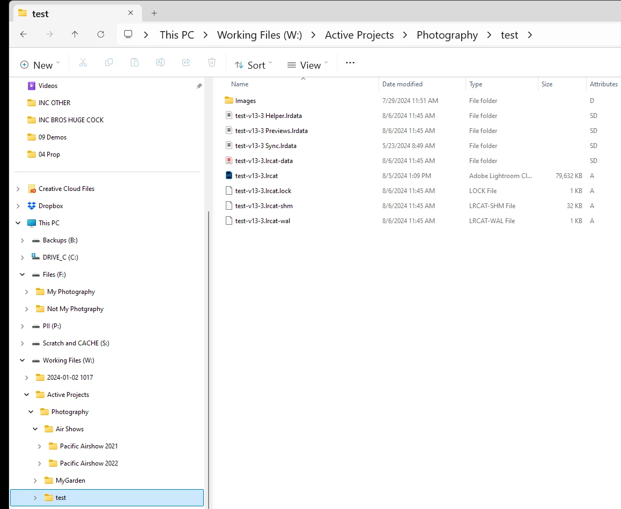
Task: Sort by the Size column header
Action: (x=547, y=84)
